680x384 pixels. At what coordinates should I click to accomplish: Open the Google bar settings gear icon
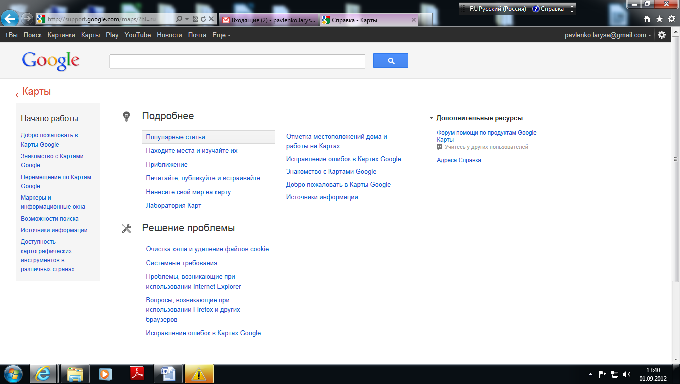(662, 35)
